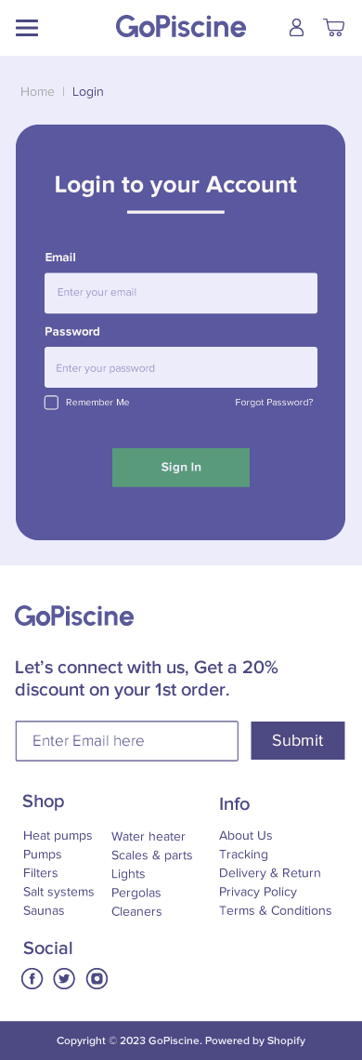
Task: Focus the Enter your password field
Action: (x=181, y=367)
